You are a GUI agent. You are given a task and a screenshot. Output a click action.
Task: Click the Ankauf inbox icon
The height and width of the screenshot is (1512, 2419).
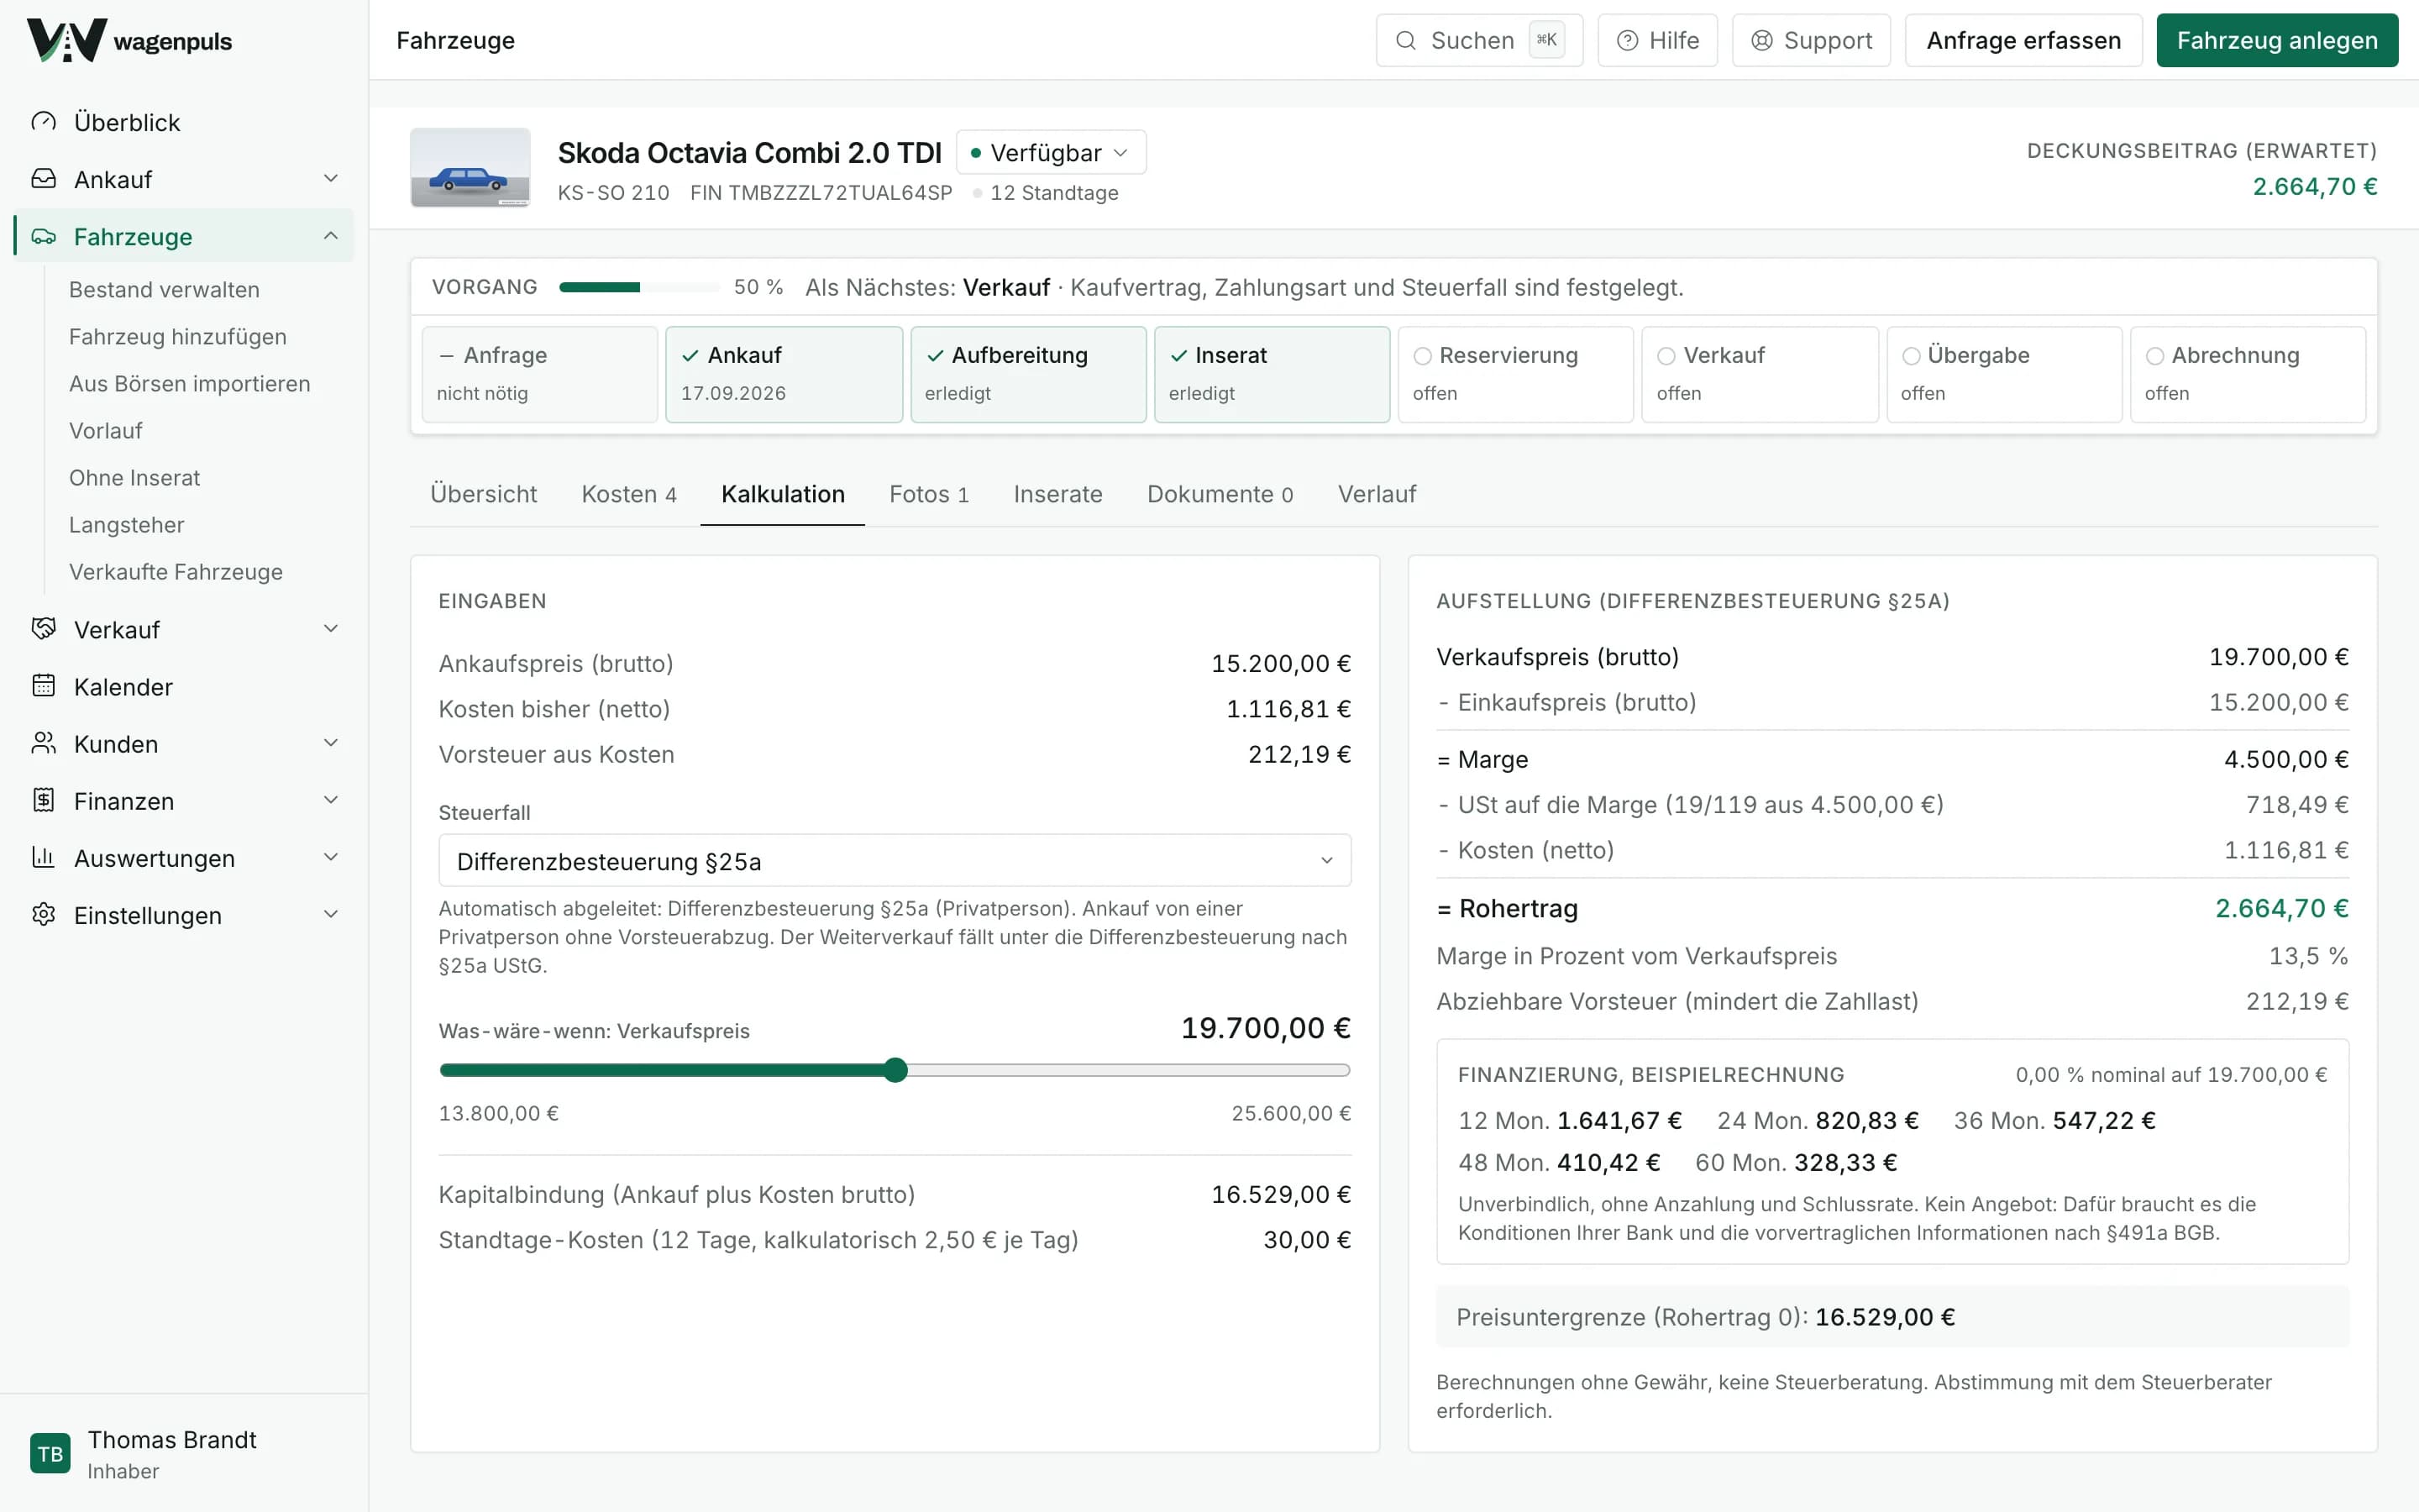43,179
